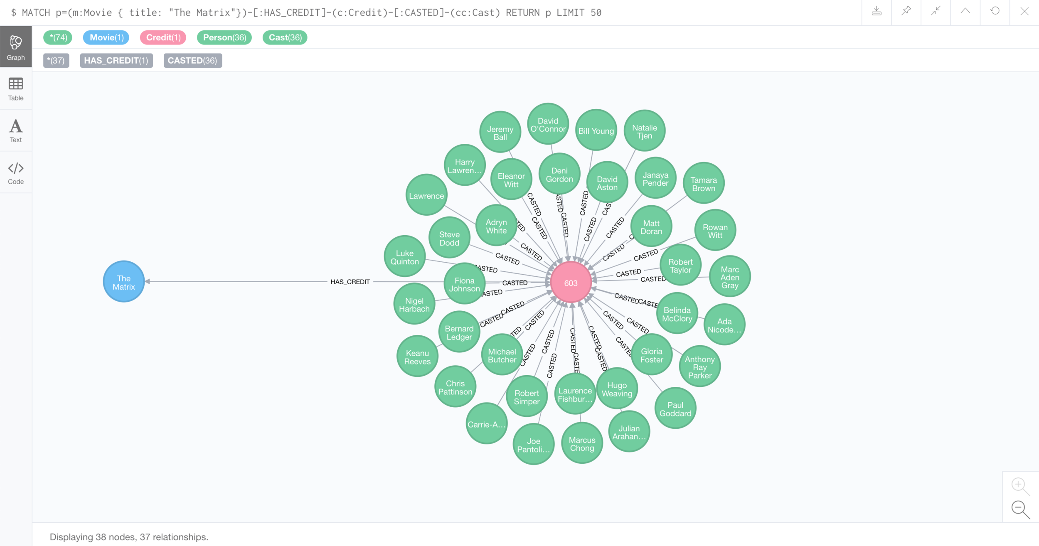This screenshot has height=546, width=1039.
Task: Zoom in on the graph
Action: pos(1020,486)
